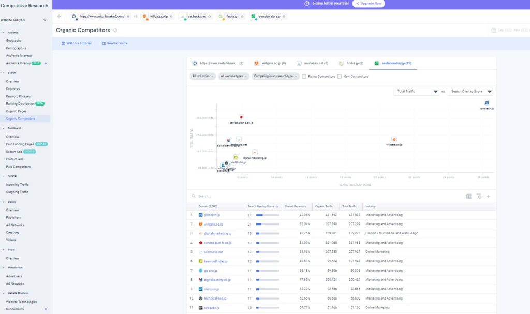Collapse the Monetization sidebar section

(x=4, y=267)
